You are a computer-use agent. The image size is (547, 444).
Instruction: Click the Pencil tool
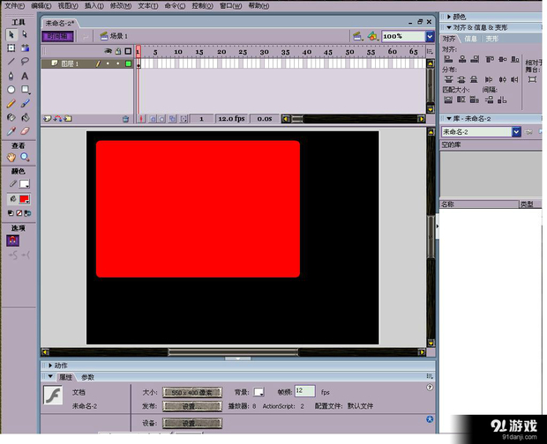pyautogui.click(x=11, y=103)
